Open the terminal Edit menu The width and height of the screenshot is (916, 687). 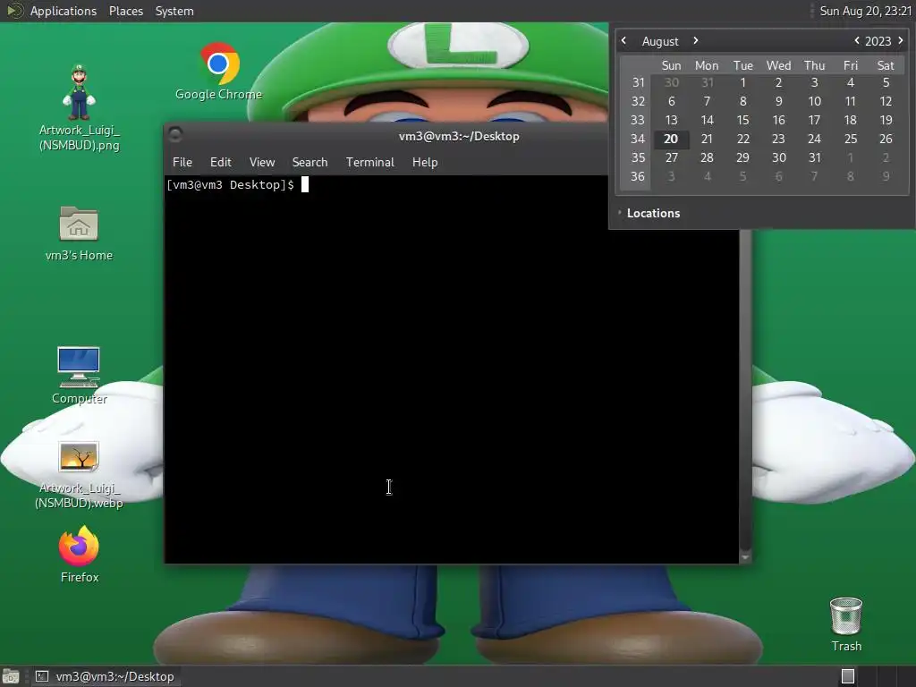[x=220, y=163]
